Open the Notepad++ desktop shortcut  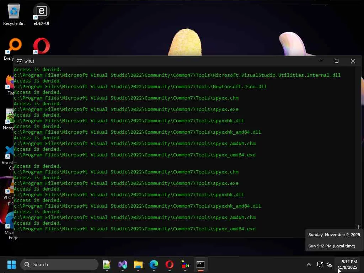[9, 119]
